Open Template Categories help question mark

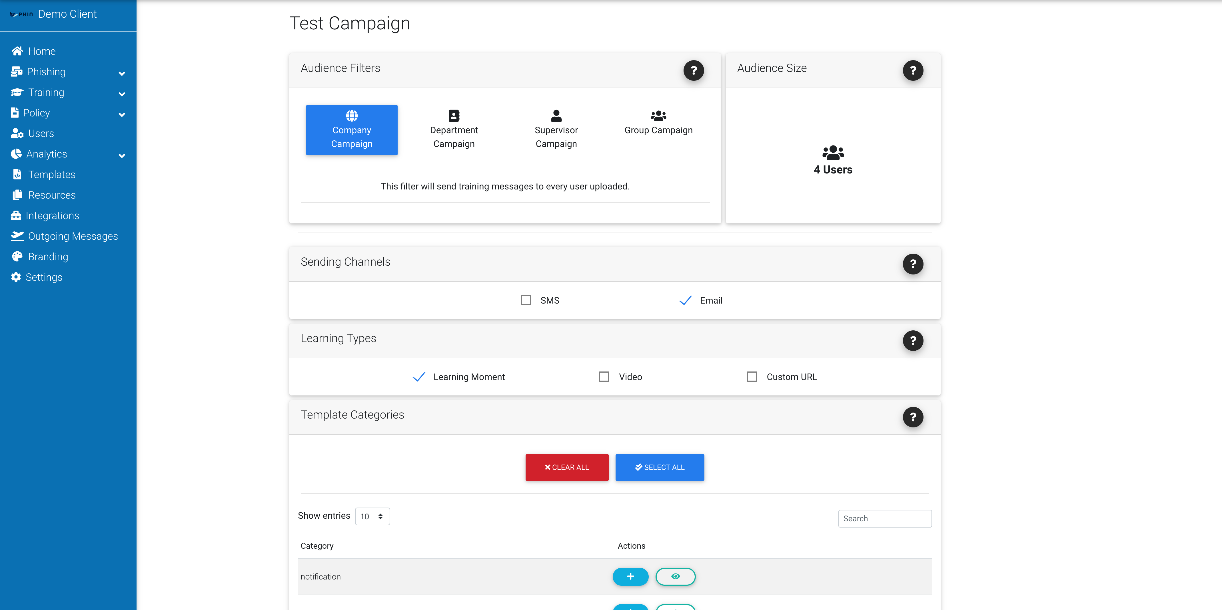[x=913, y=417]
